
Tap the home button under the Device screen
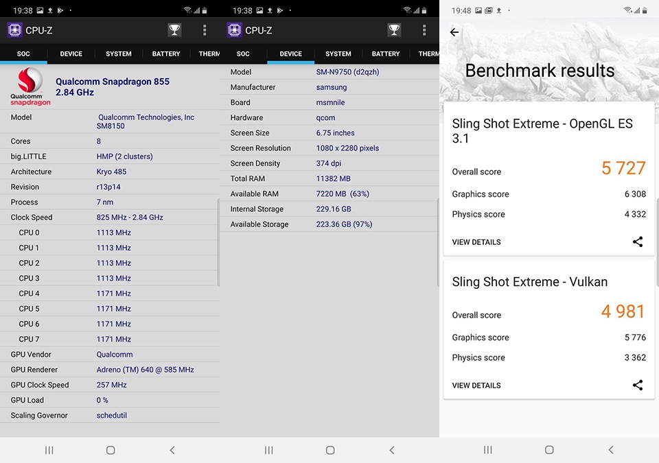pyautogui.click(x=330, y=451)
